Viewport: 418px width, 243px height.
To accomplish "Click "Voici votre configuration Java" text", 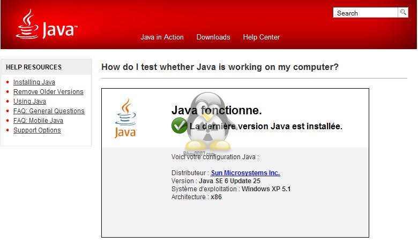I will click(215, 157).
